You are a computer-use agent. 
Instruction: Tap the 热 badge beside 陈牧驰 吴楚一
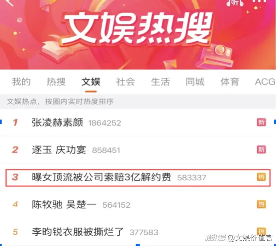261,204
